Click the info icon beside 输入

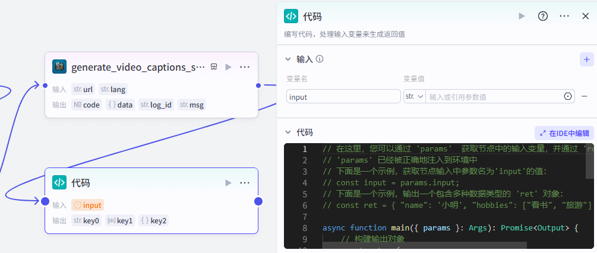320,59
